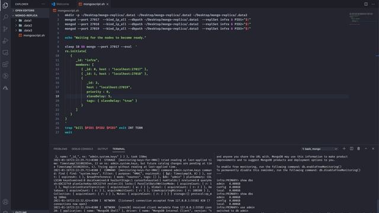
Task: Open Explorer more actions ellipsis
Action: tap(43, 4)
